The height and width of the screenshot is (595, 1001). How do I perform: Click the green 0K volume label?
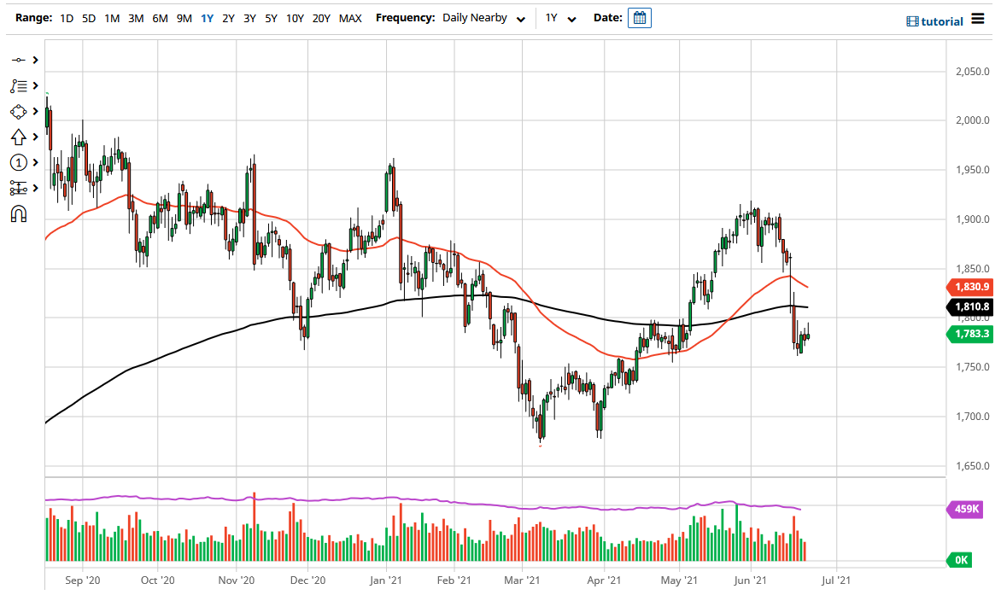pos(959,560)
